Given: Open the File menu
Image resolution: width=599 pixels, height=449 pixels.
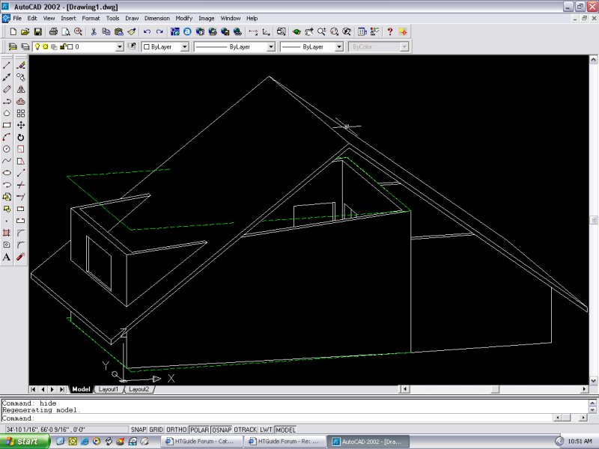Looking at the screenshot, I should click(17, 18).
